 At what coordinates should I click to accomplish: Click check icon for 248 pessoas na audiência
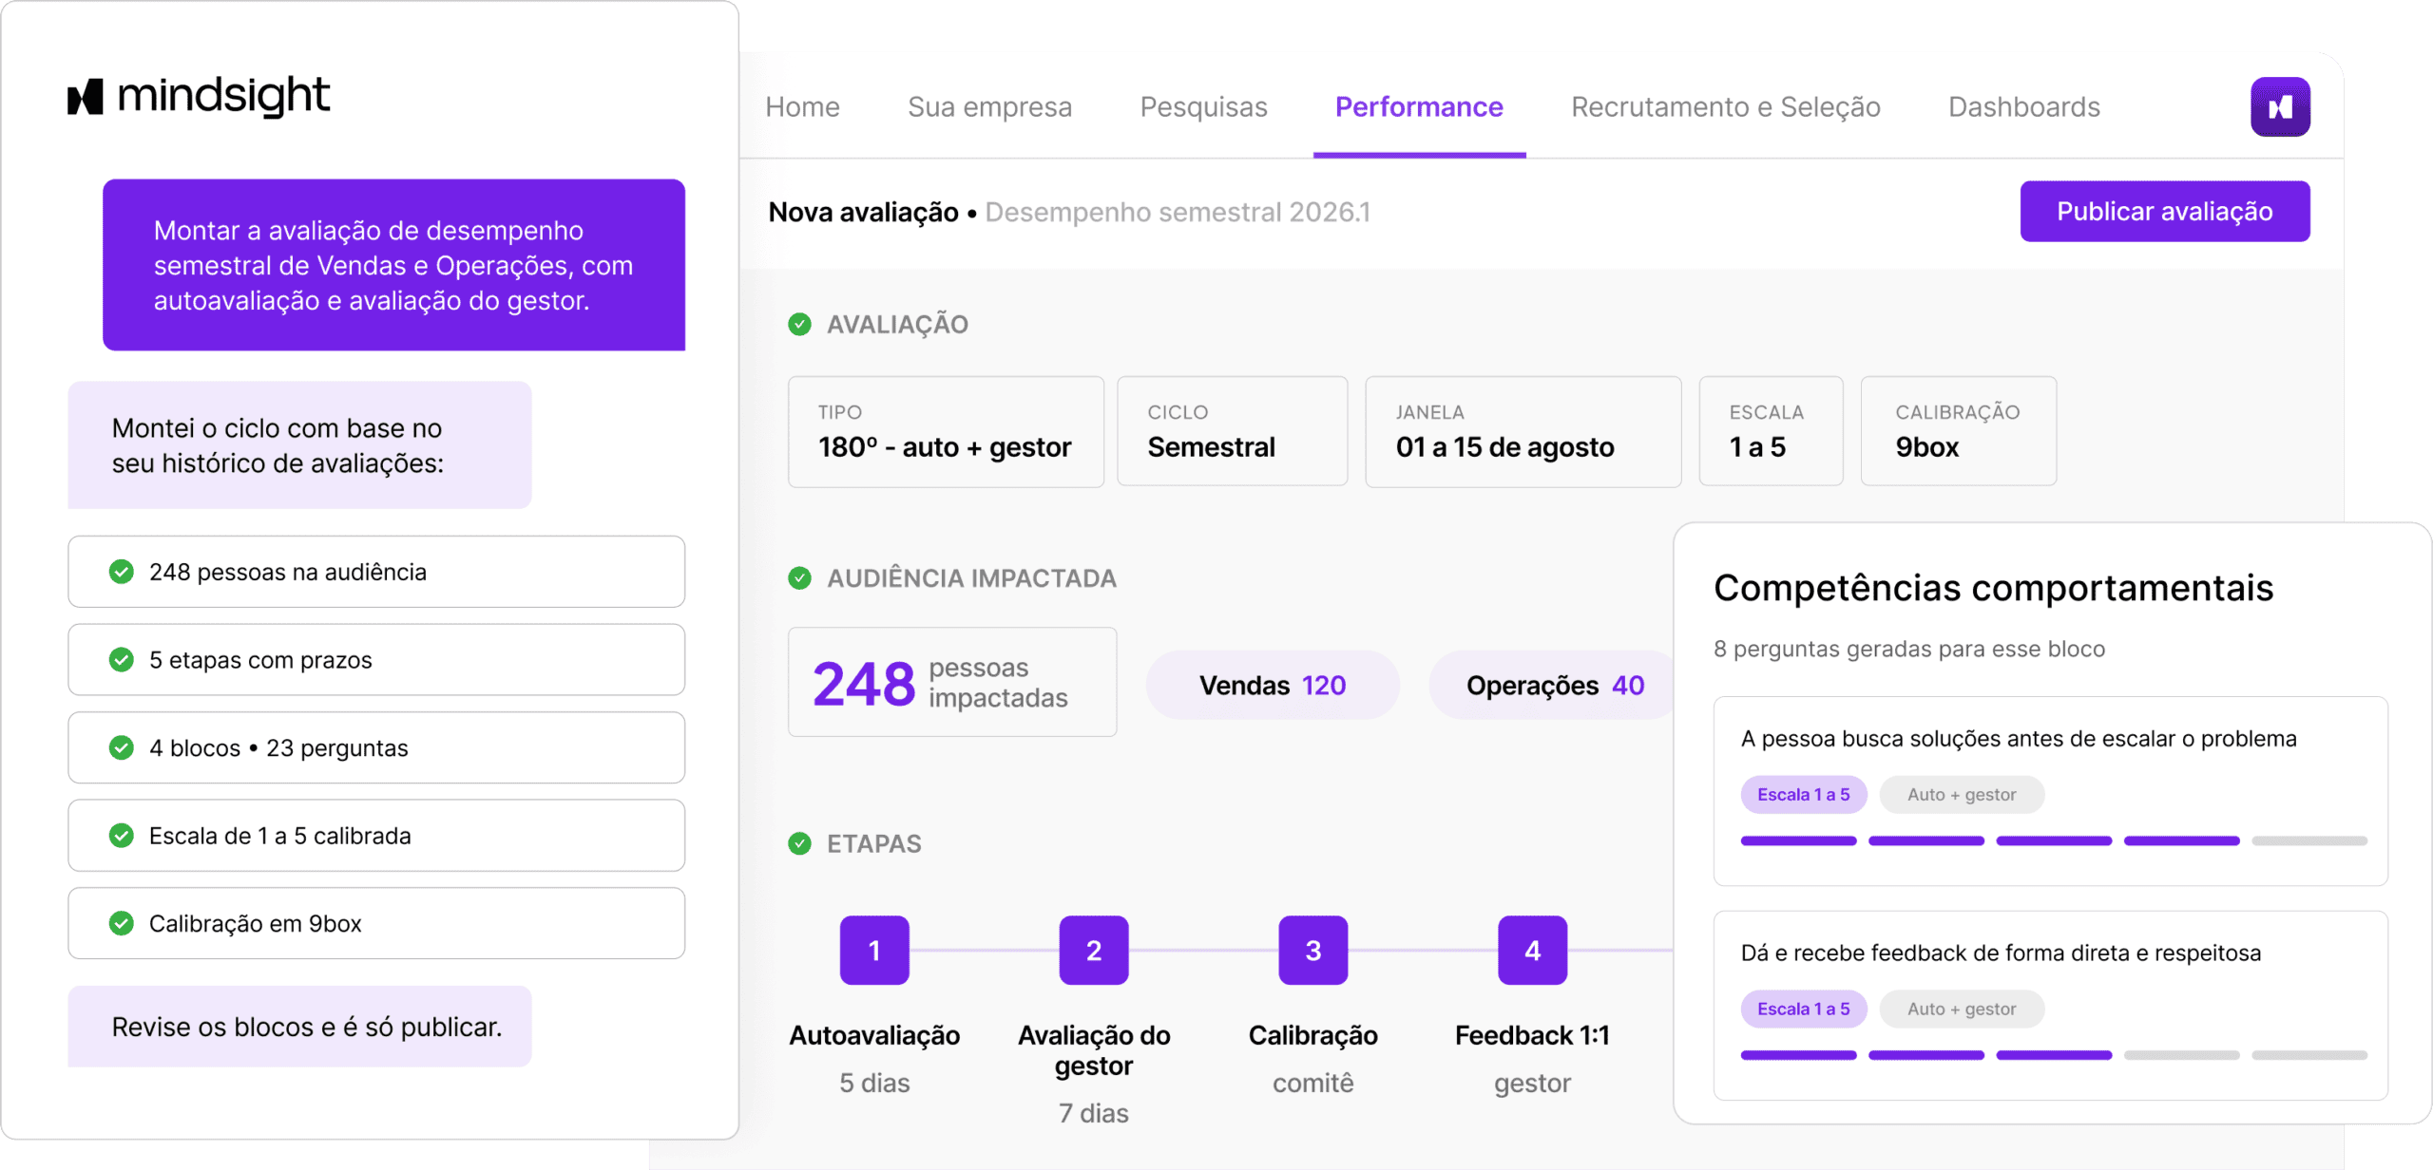click(121, 572)
